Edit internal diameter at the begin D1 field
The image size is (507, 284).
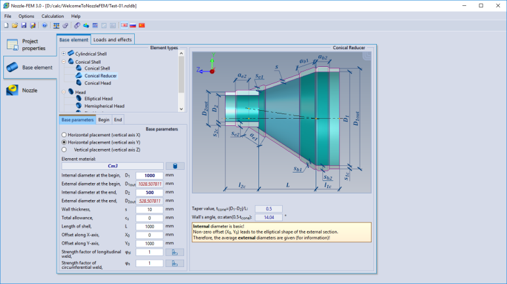pyautogui.click(x=149, y=175)
